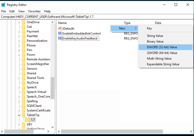Expand the Phone key

(x=19, y=46)
